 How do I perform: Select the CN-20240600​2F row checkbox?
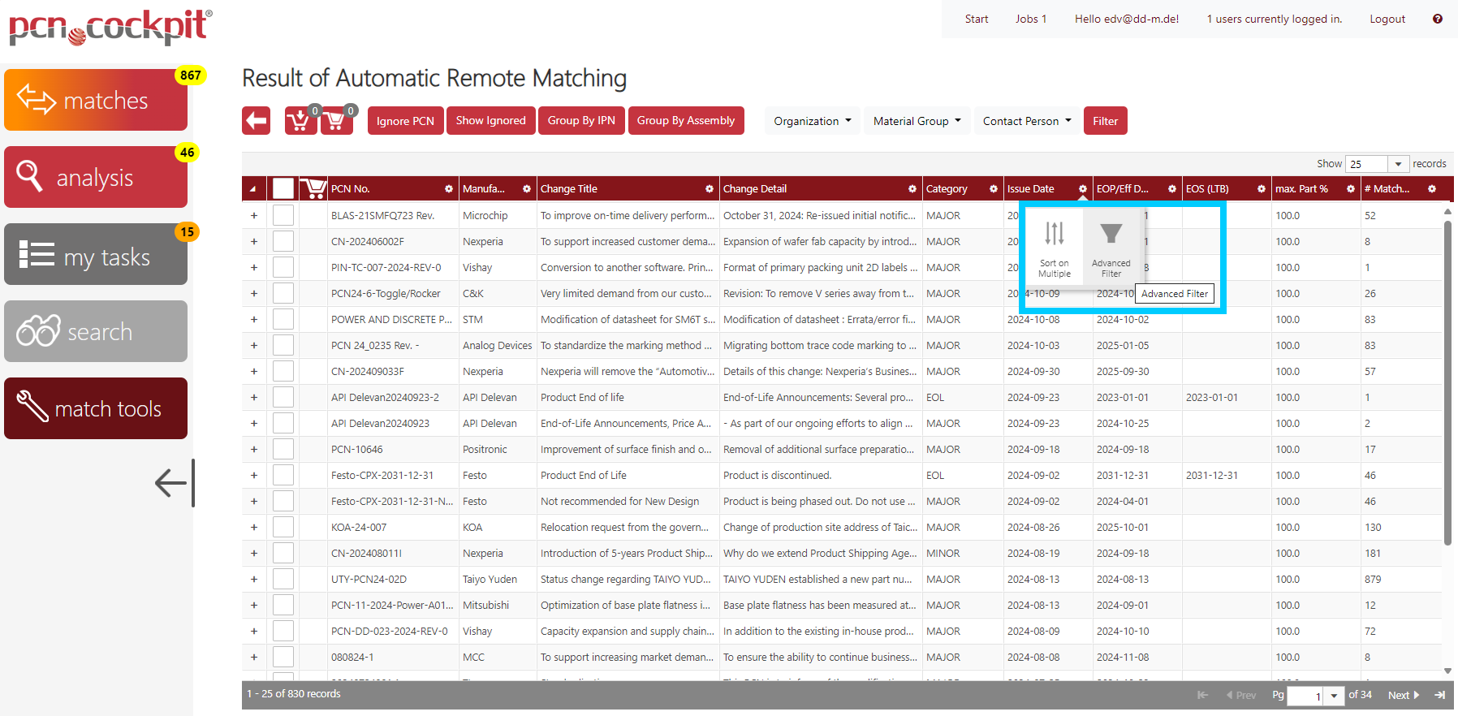283,242
